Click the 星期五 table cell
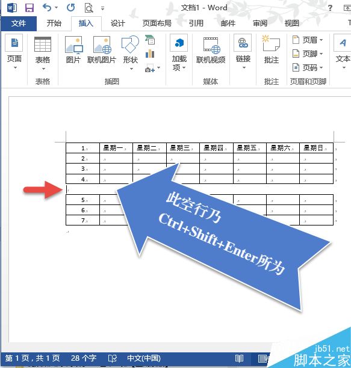The image size is (351, 368). (x=250, y=148)
